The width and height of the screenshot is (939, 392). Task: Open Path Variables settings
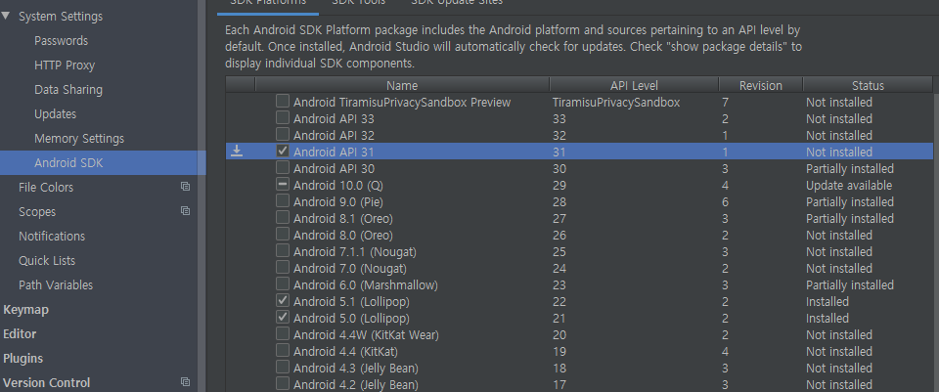coord(56,284)
